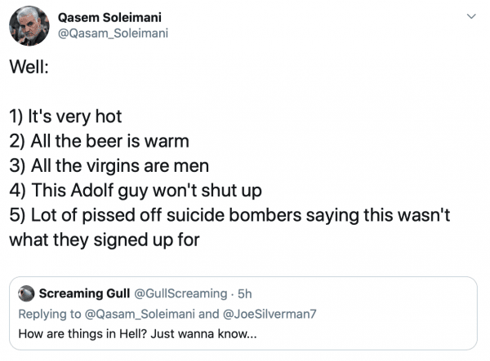This screenshot has width=490, height=361.
Task: Click the Screaming Gull avatar icon
Action: pyautogui.click(x=26, y=294)
